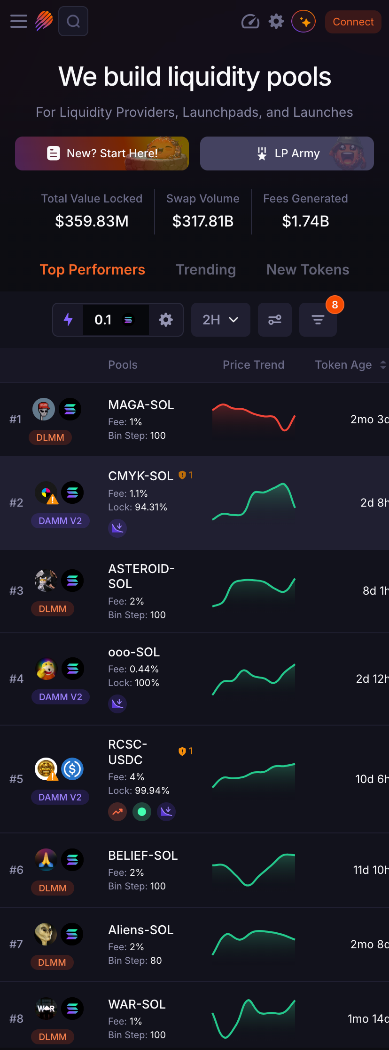
Task: Click the green dot icon for RCSC-USDC
Action: [x=142, y=812]
